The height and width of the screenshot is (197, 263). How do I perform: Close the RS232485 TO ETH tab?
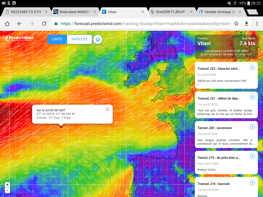click(46, 12)
